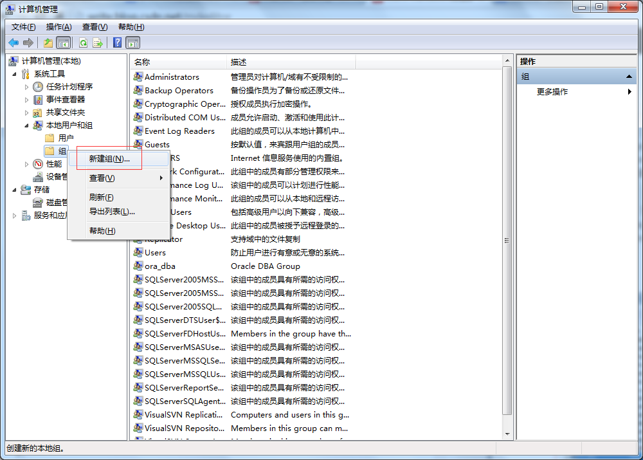Select the Administrators group icon
The width and height of the screenshot is (643, 460).
coord(137,77)
